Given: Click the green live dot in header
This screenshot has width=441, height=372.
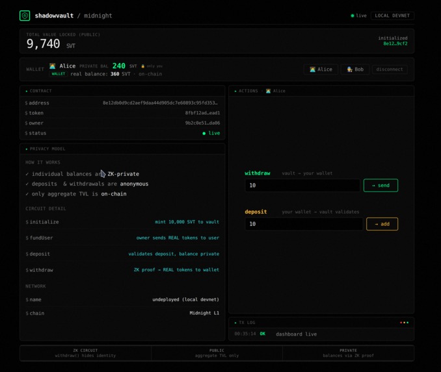Looking at the screenshot, I should (353, 16).
